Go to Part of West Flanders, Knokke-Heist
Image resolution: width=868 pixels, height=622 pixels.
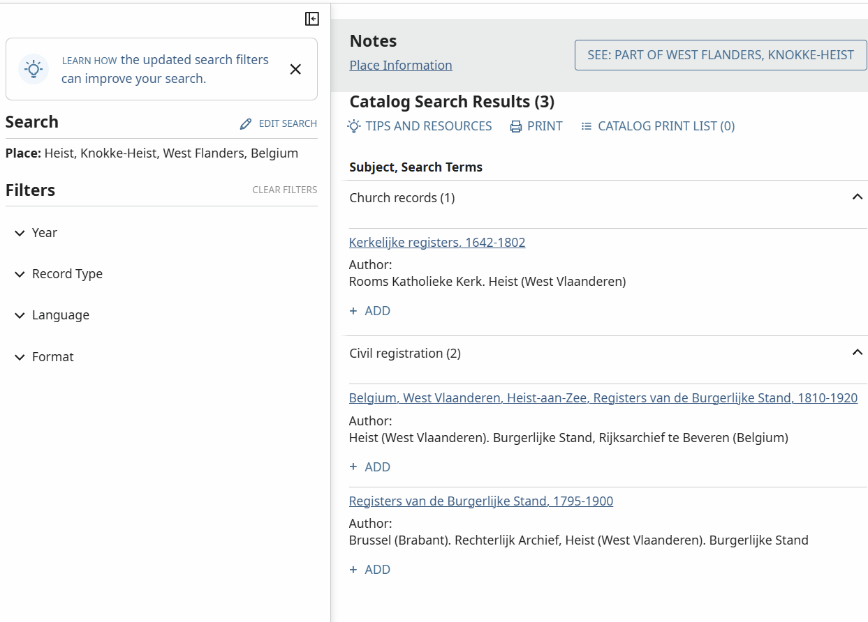[x=721, y=55]
